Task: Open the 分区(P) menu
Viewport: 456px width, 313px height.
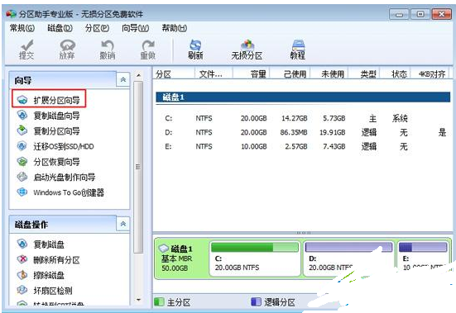Action: pyautogui.click(x=97, y=28)
